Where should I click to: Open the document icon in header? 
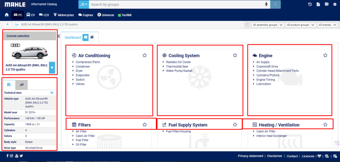tap(318, 4)
